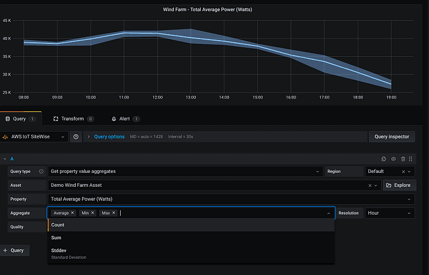Delete query A using the trash icon
This screenshot has width=429, height=275.
tap(403, 159)
